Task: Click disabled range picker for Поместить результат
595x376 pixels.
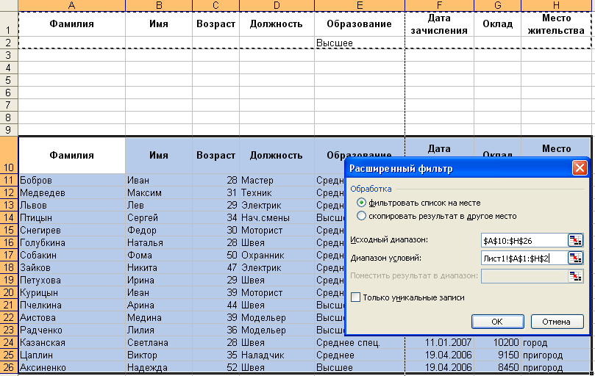Action: pos(575,276)
